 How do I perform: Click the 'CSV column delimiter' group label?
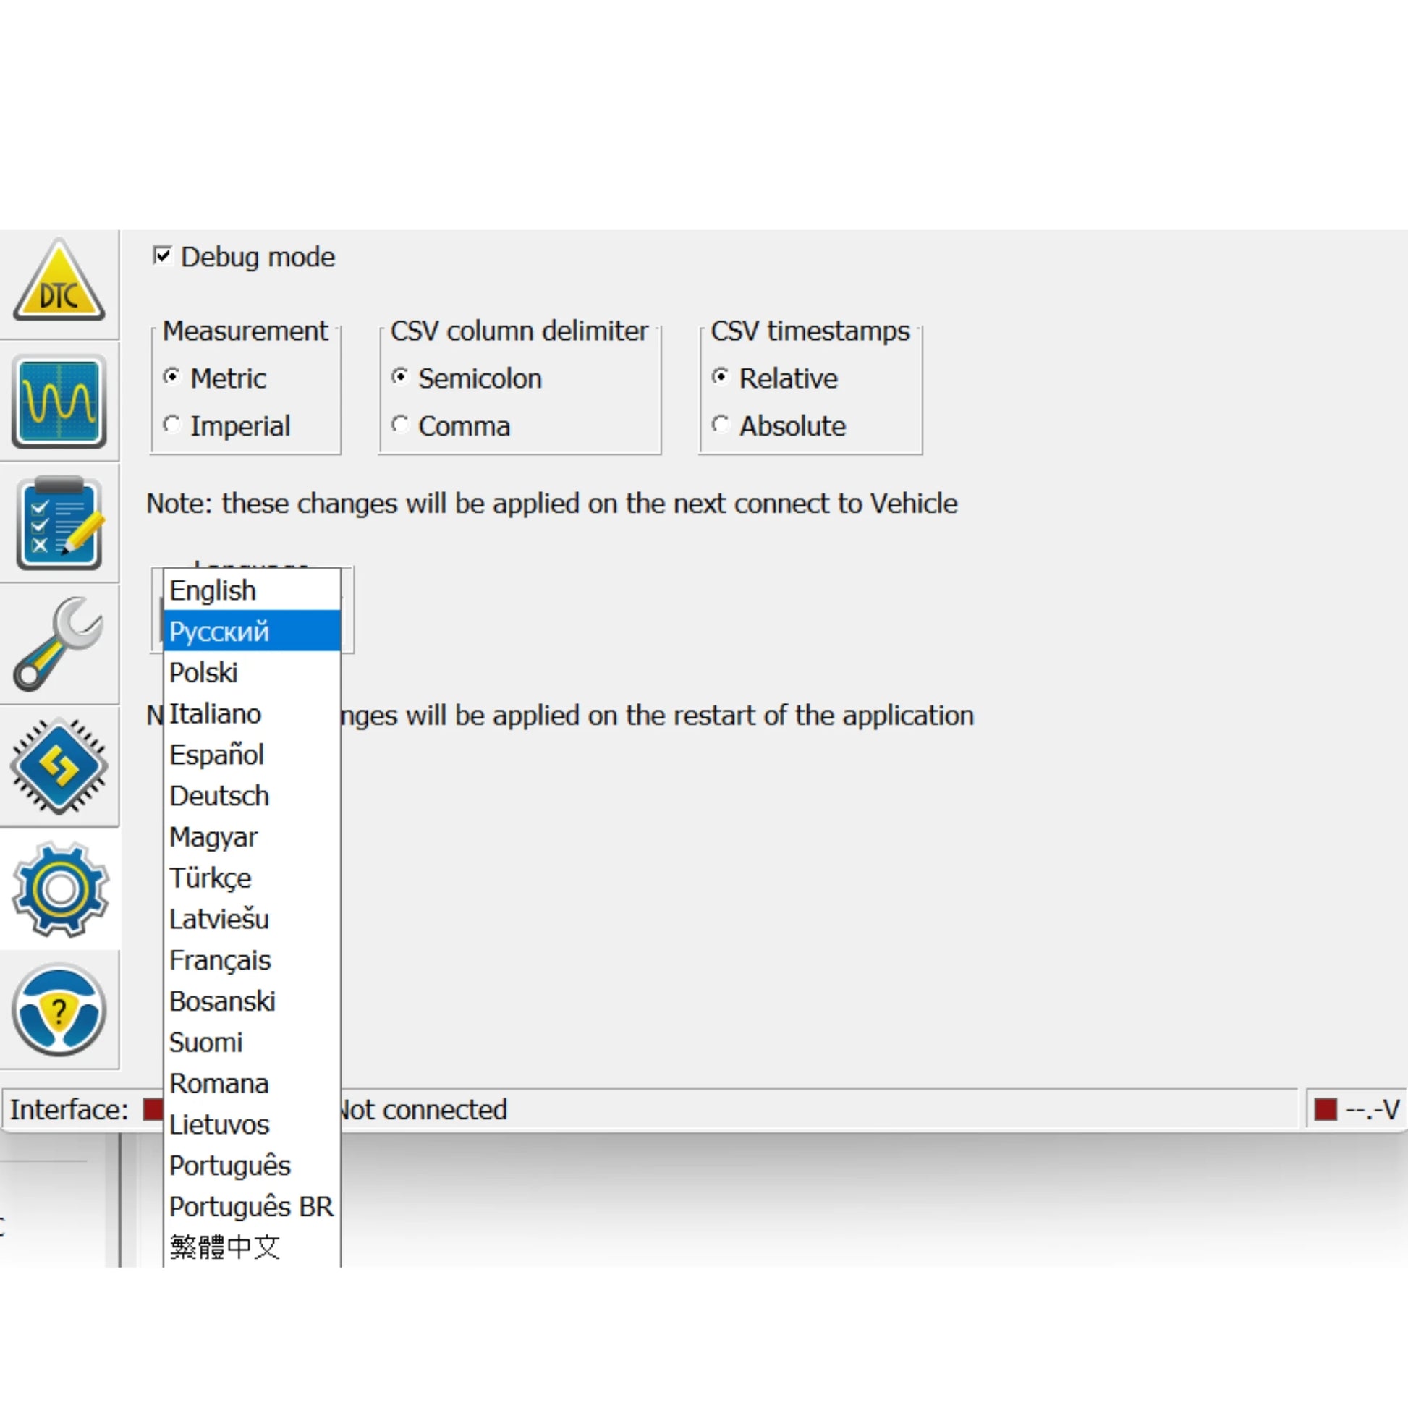tap(519, 331)
